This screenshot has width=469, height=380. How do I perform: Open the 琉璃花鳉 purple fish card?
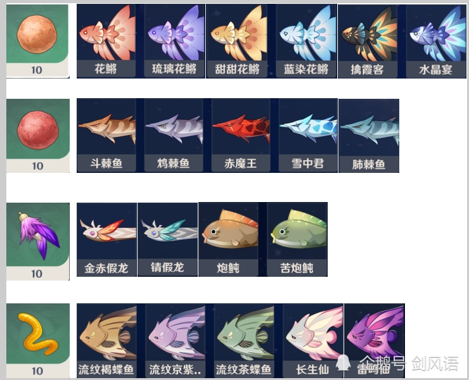point(174,41)
